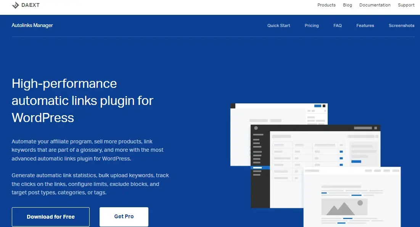The height and width of the screenshot is (227, 420).
Task: Click the 'Automate your affiliate program' paragraph
Action: click(x=88, y=150)
